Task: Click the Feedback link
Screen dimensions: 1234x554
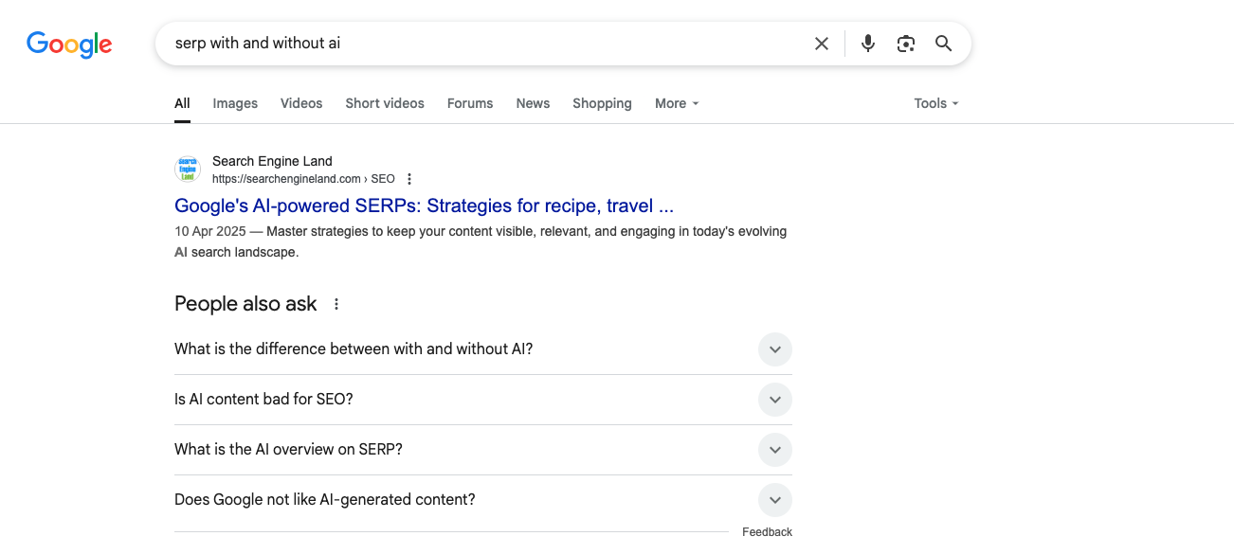Action: [x=767, y=532]
